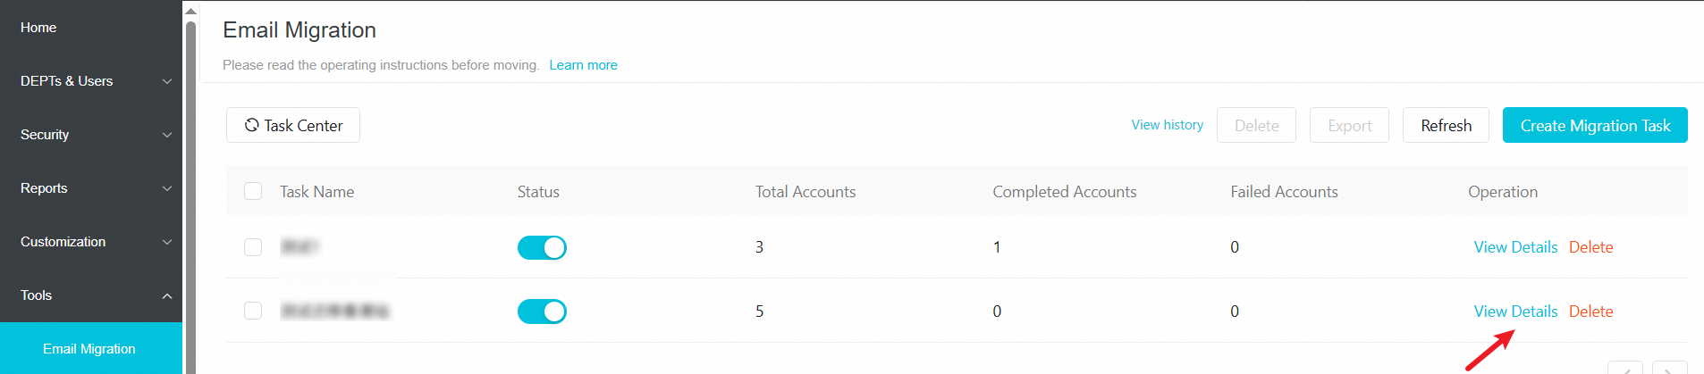Select Email Migration in the sidebar
Image resolution: width=1704 pixels, height=374 pixels.
click(x=91, y=348)
